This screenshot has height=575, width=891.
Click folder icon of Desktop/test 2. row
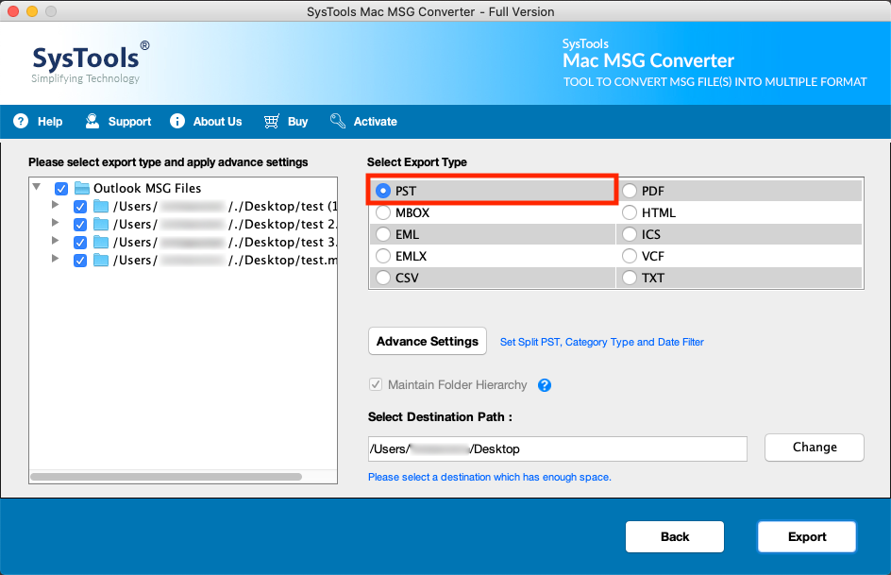click(x=101, y=225)
